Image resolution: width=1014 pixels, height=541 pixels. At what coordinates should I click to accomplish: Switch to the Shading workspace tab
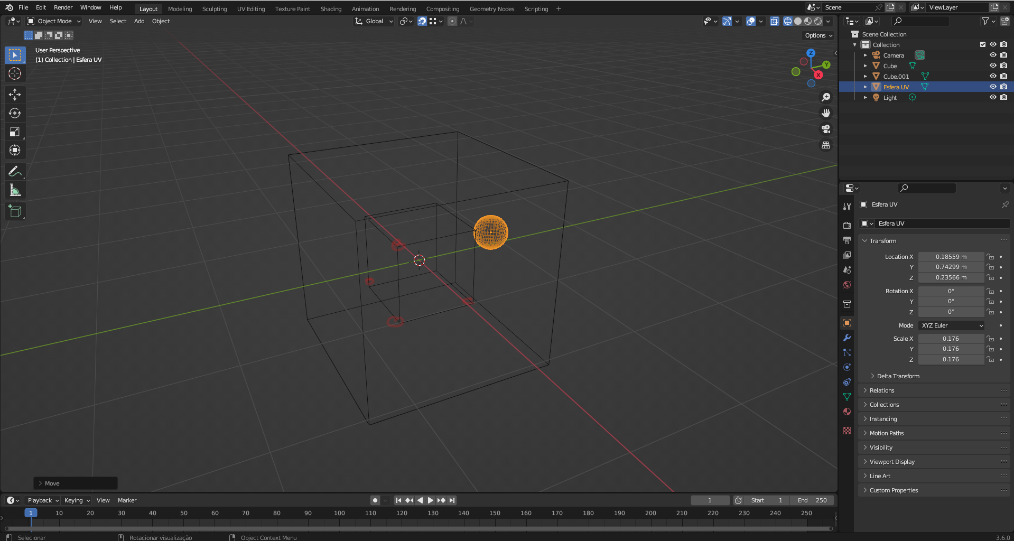pyautogui.click(x=331, y=8)
